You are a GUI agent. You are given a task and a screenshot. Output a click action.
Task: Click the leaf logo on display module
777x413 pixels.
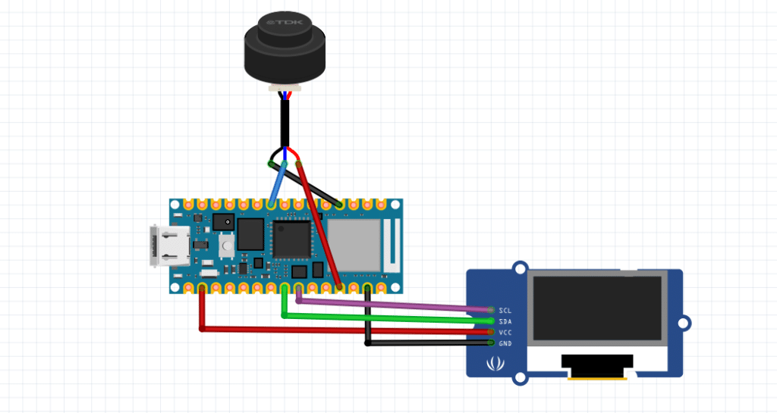pyautogui.click(x=495, y=364)
